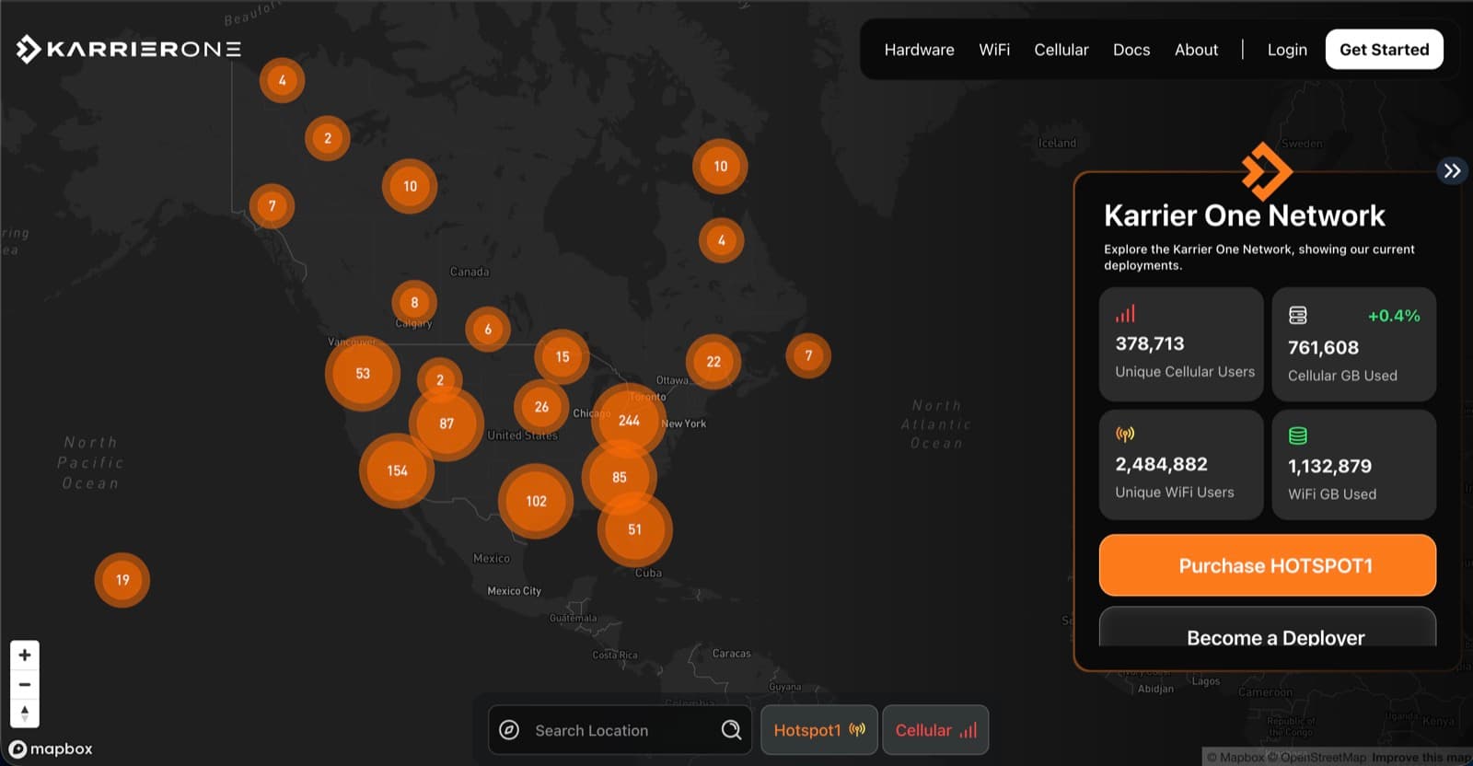The width and height of the screenshot is (1473, 766).
Task: Click the Unique WiFi Users stat card
Action: (1181, 465)
